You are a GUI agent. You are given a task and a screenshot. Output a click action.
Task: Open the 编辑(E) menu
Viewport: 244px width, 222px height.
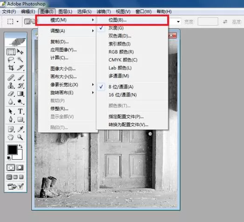[28, 12]
